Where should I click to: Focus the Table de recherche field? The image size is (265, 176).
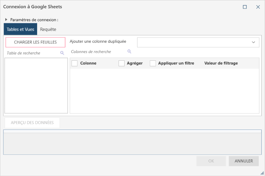pyautogui.click(x=32, y=53)
